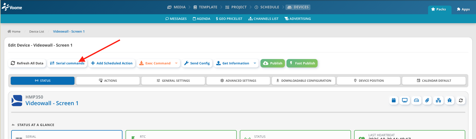Open the hard drive storage icon

tap(416, 100)
